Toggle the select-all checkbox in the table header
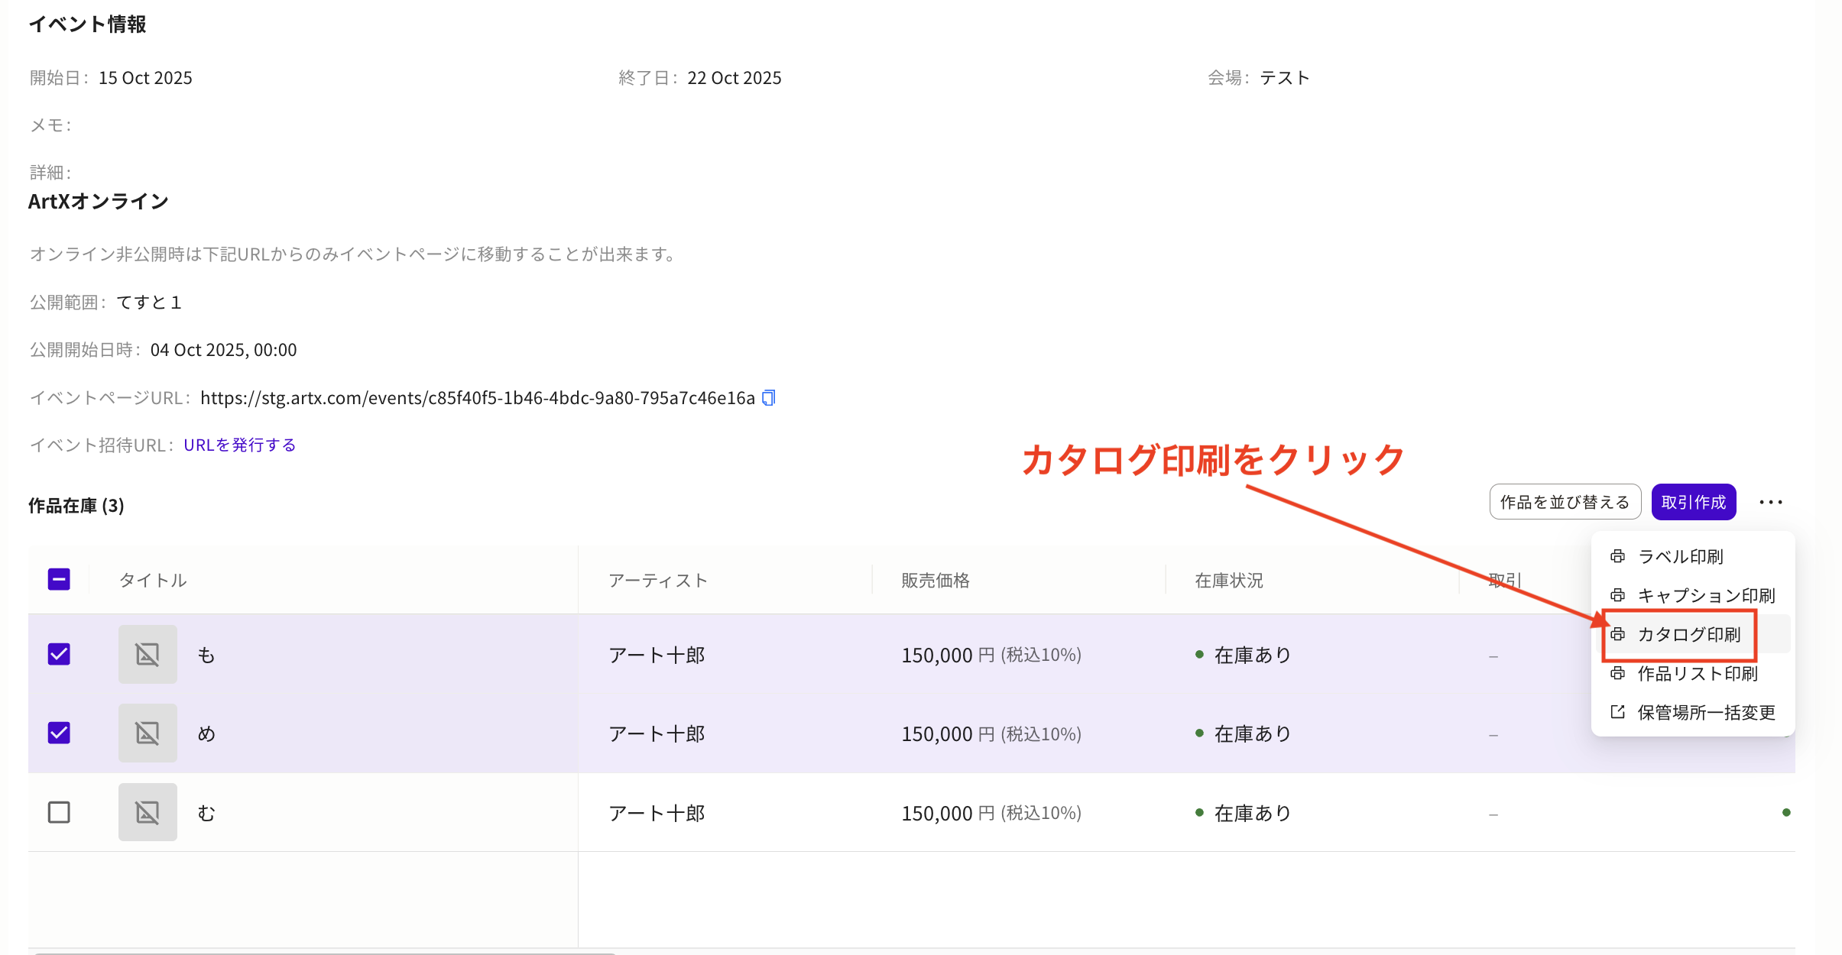This screenshot has width=1842, height=955. 59,580
